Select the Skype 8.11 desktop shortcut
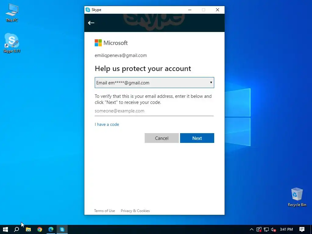The image size is (312, 234). click(12, 43)
